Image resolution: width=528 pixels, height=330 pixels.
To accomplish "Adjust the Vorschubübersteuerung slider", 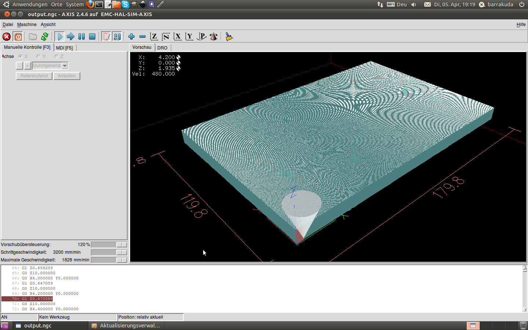I will [121, 245].
